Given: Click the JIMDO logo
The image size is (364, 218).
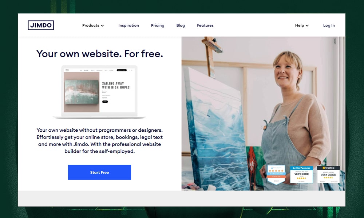Looking at the screenshot, I should (x=41, y=25).
